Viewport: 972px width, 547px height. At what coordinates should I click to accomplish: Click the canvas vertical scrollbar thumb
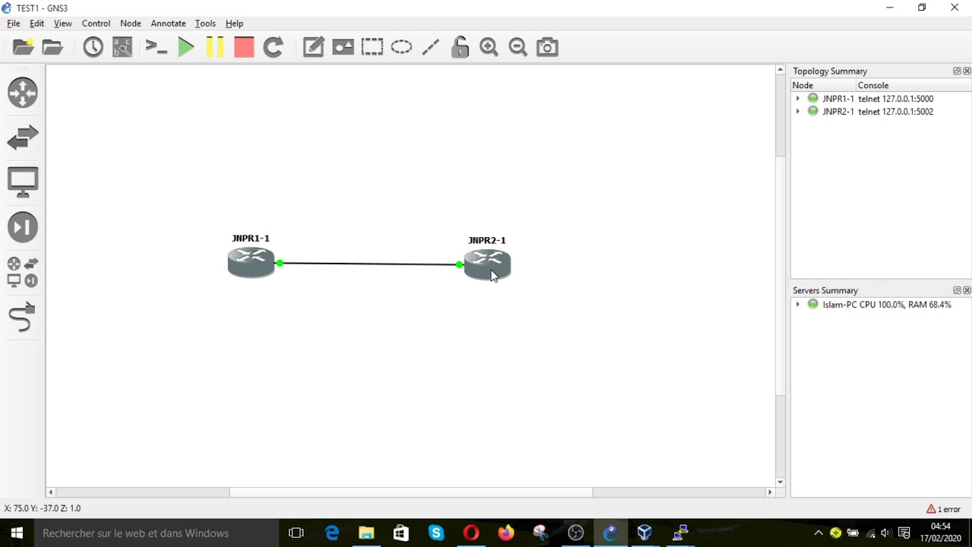coord(780,277)
